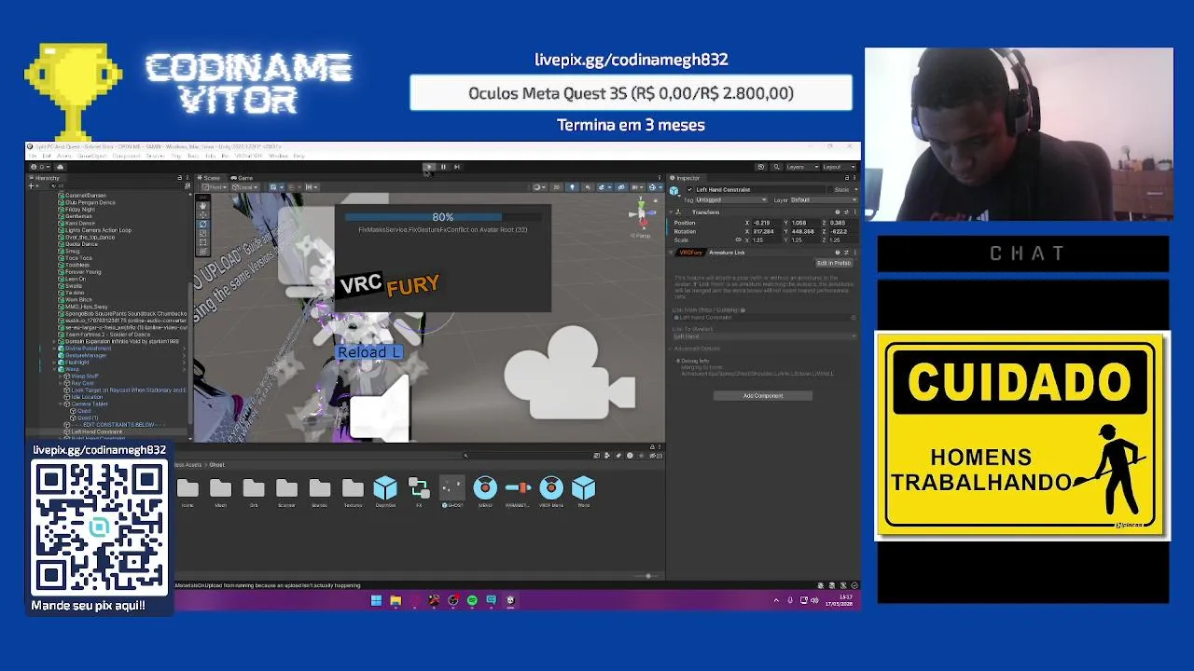Select CaramelDansen in Hierarchy
The image size is (1194, 671).
click(x=85, y=196)
